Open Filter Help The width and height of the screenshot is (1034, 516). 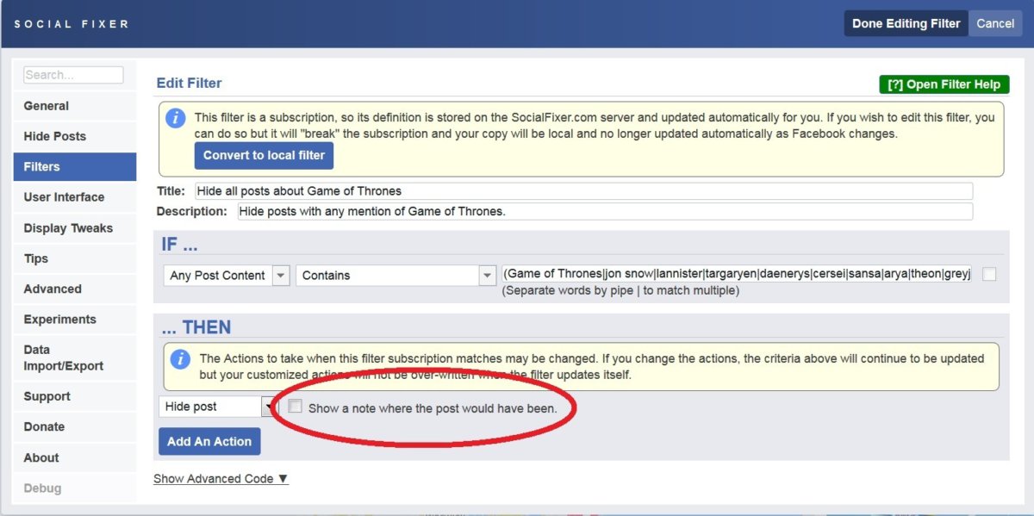[944, 84]
